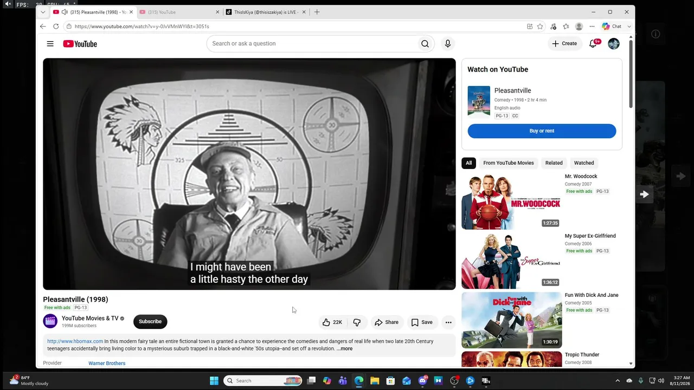This screenshot has height=390, width=694.
Task: Subscribe to YouTube Movies & TV
Action: point(150,322)
